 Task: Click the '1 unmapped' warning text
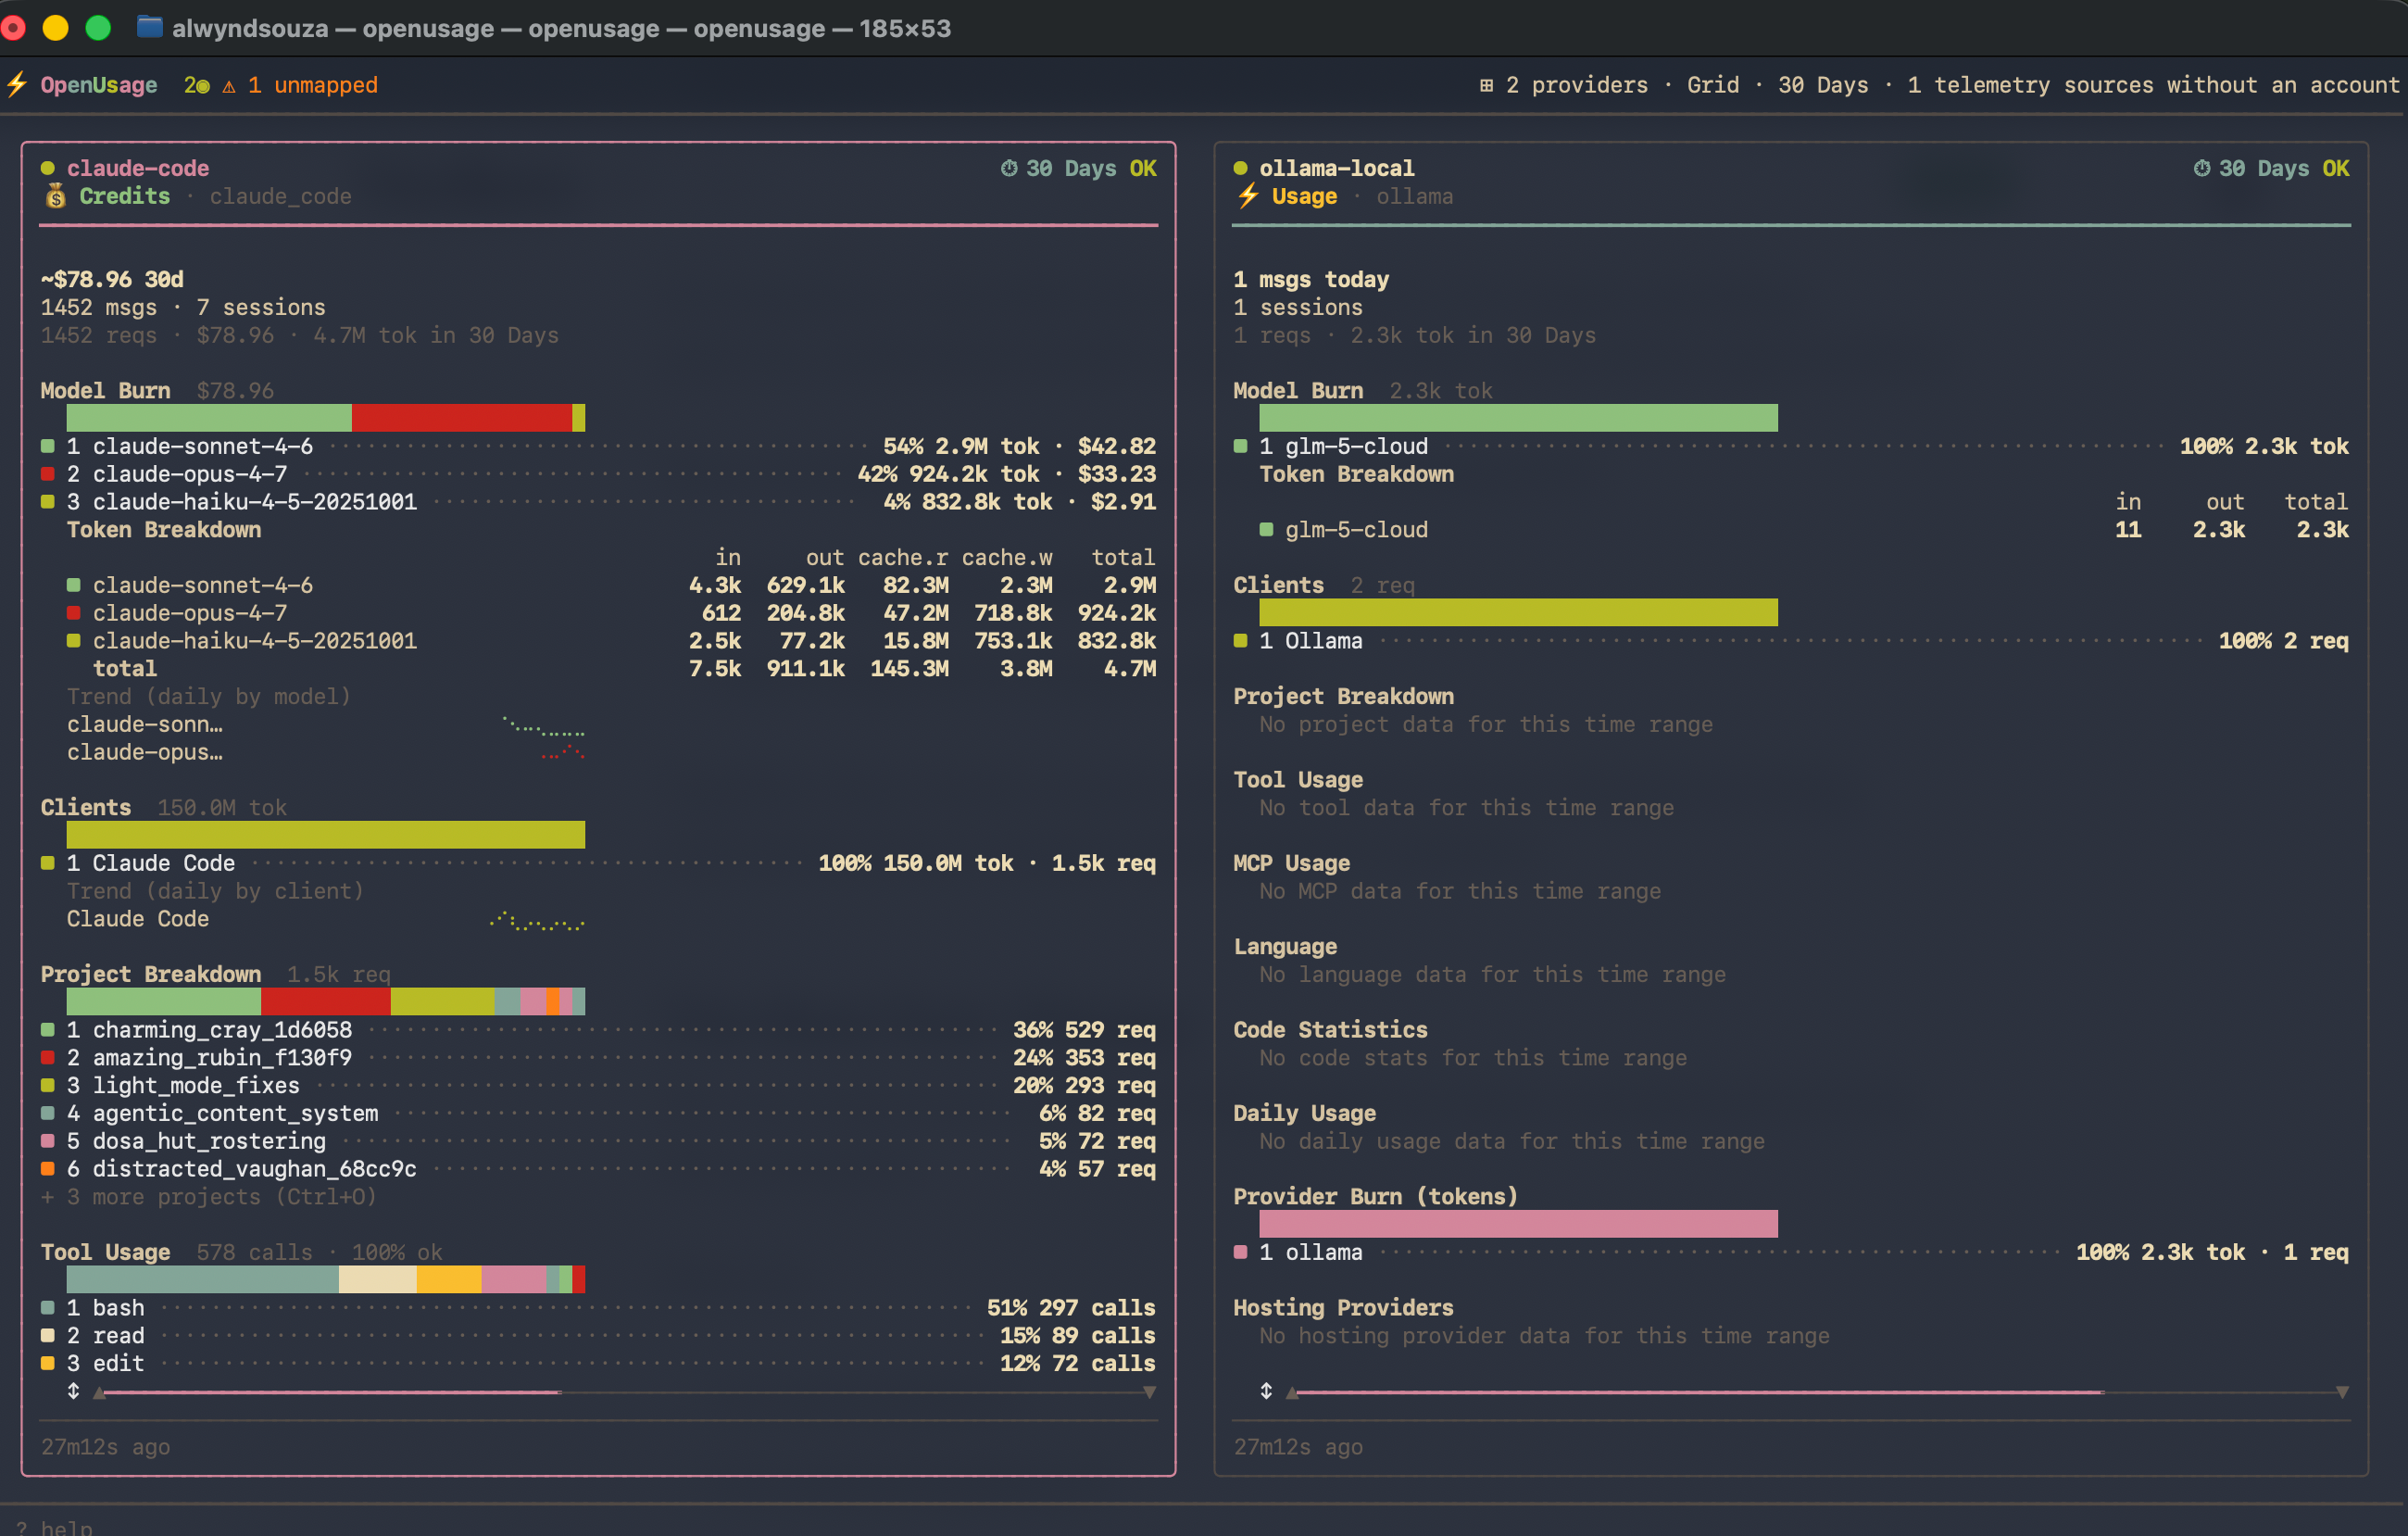tap(313, 85)
